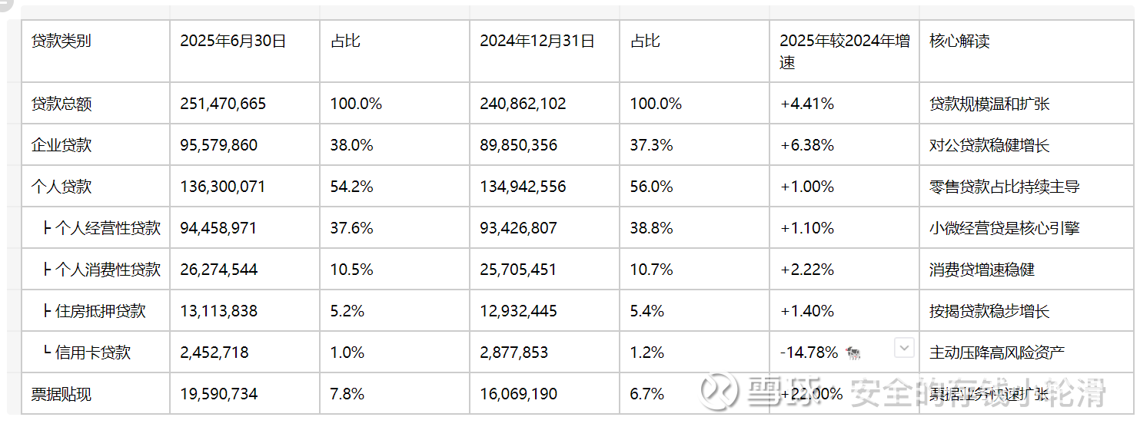Click the 个人经营性贷款 sub-row label
This screenshot has width=1140, height=427.
(x=108, y=228)
